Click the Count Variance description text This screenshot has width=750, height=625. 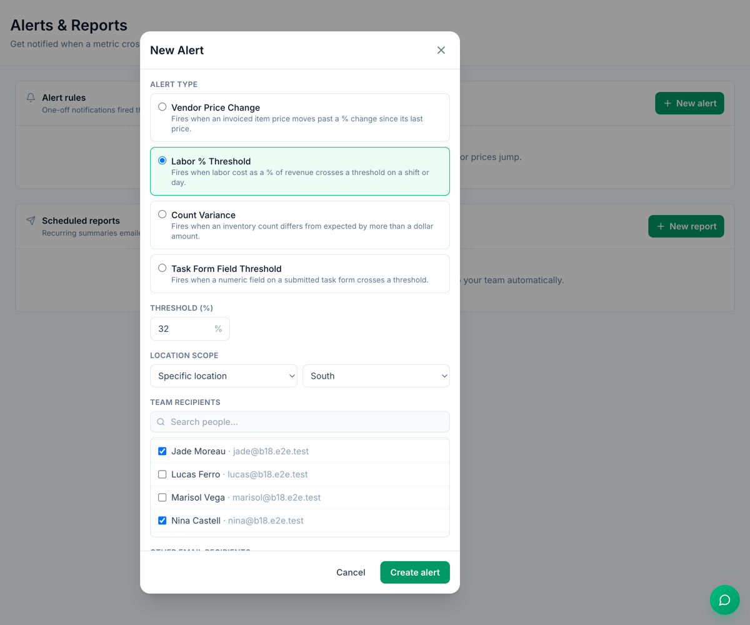tap(302, 231)
